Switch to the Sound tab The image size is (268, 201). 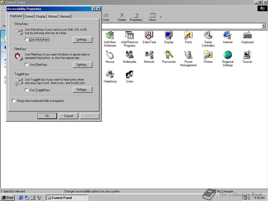[x=29, y=16]
